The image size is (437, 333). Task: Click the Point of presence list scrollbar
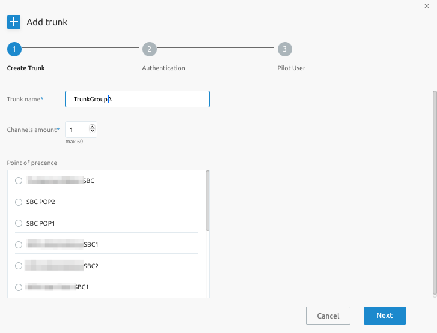tap(207, 201)
